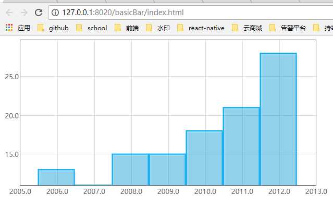The height and width of the screenshot is (207, 333).
Task: Reload the page with refresh icon
Action: [39, 13]
